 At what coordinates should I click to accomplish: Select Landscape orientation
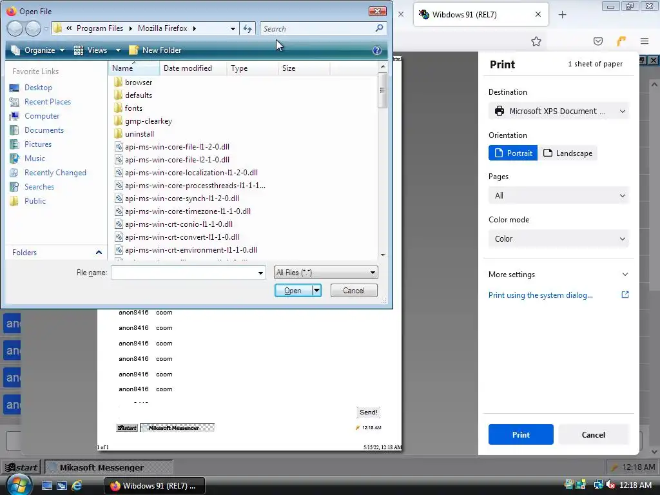click(x=567, y=153)
